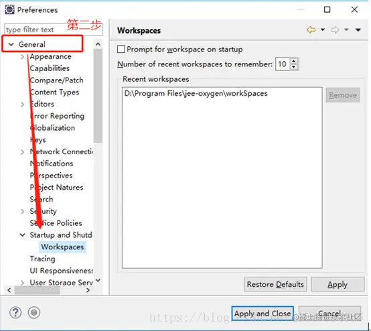Select Appearance preferences page
Screen dimensions: 371x331
coord(50,56)
